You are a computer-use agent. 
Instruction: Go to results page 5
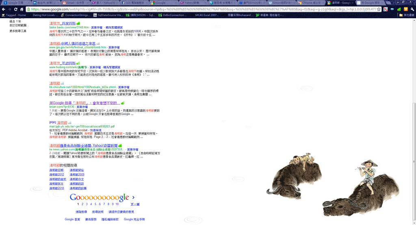pyautogui.click(x=95, y=204)
